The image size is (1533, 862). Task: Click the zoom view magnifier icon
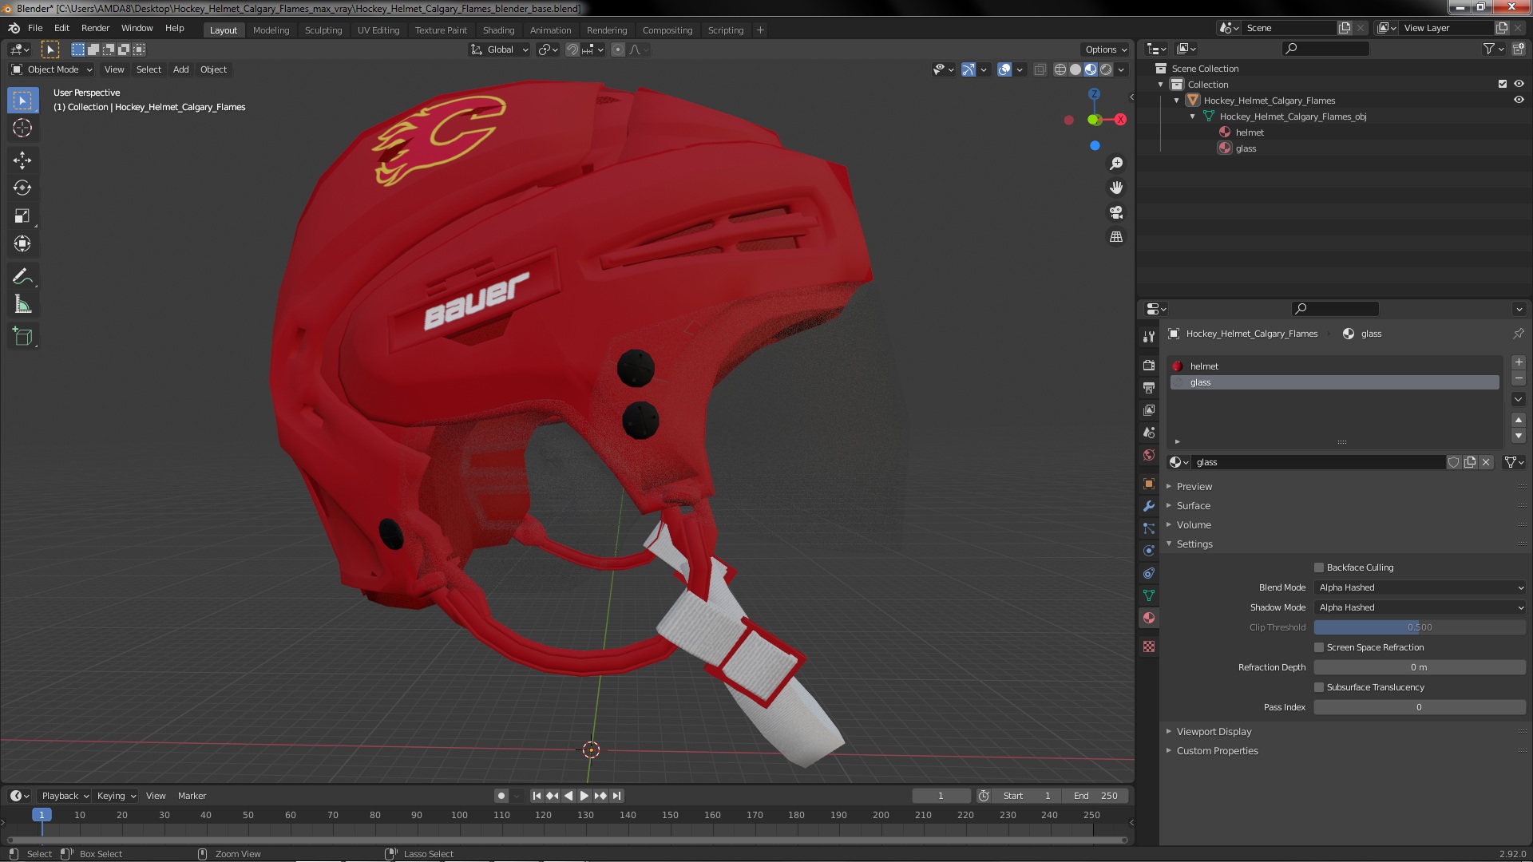[x=1116, y=164]
